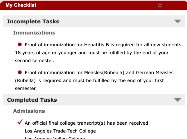187x139 pixels.
Task: Collapse the Incomplete Tasks section arrow
Action: click(177, 21)
